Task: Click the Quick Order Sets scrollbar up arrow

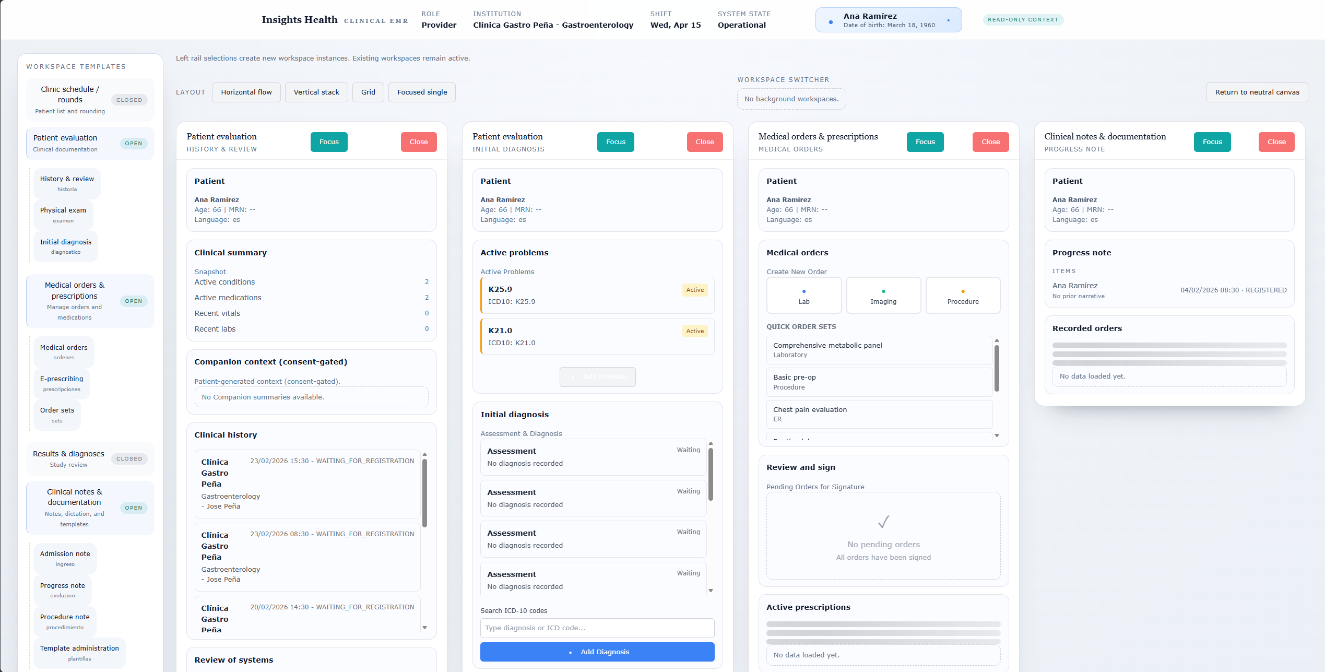Action: pyautogui.click(x=997, y=340)
